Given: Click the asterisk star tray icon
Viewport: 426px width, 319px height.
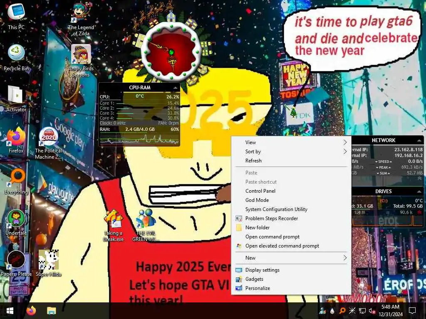Looking at the screenshot, I should click(x=352, y=311).
